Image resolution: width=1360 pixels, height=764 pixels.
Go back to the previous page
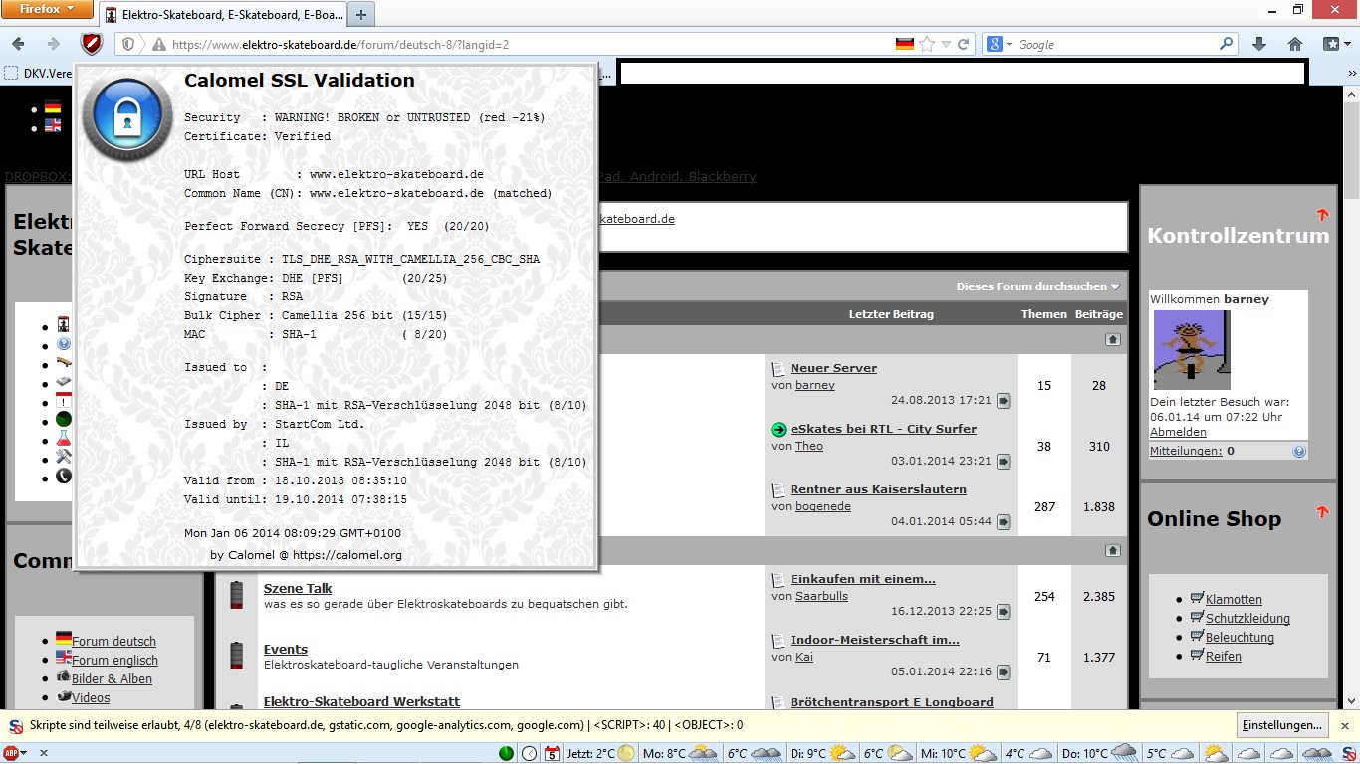[19, 44]
